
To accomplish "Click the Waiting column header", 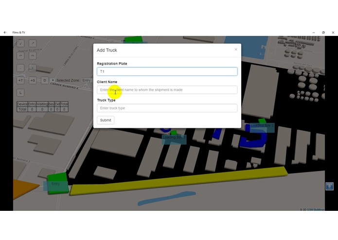I will pyautogui.click(x=42, y=104).
